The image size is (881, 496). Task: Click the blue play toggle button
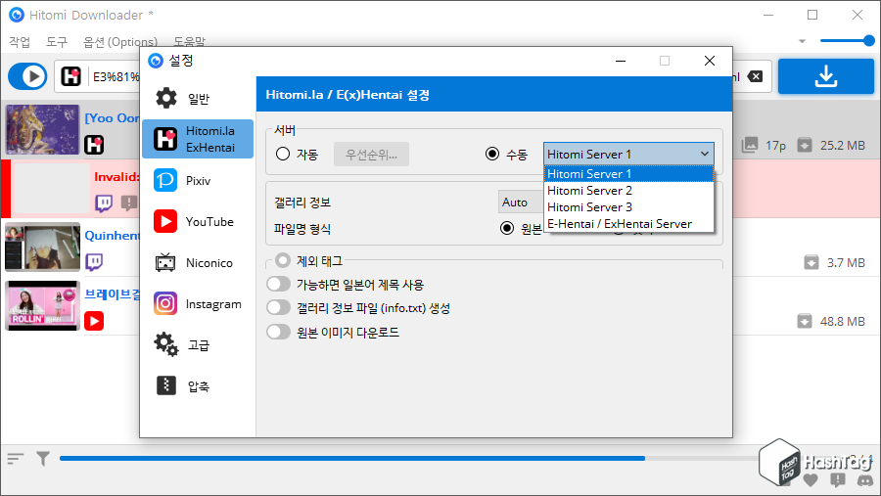point(27,76)
